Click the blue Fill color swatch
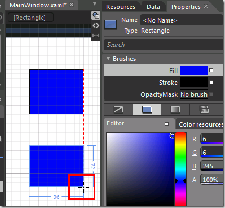The height and width of the screenshot is (208, 225). click(x=194, y=71)
